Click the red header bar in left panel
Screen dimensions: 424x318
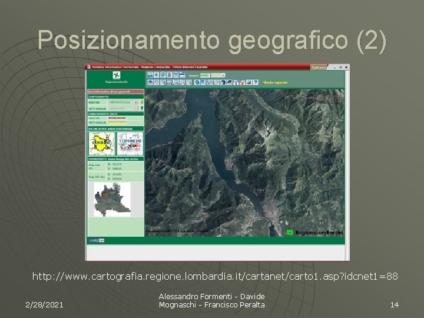coord(115,92)
